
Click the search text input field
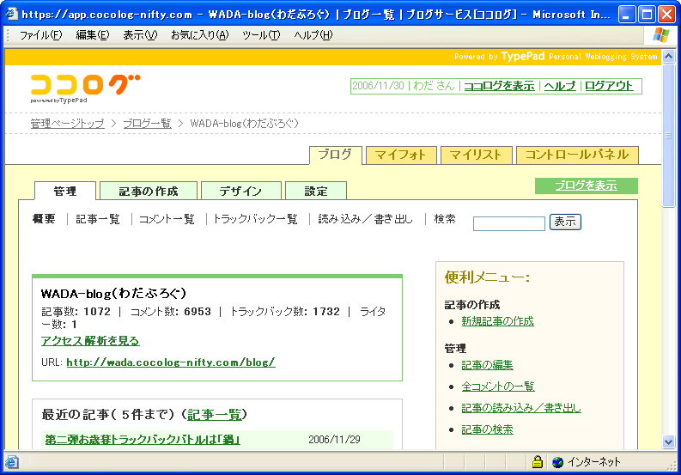coord(508,223)
